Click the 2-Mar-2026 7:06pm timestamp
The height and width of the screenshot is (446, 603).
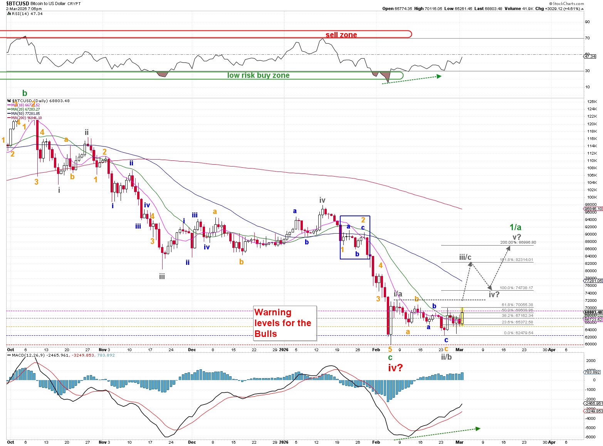click(x=24, y=8)
